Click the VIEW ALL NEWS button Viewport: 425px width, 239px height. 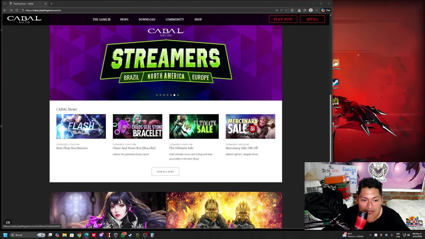(x=165, y=172)
